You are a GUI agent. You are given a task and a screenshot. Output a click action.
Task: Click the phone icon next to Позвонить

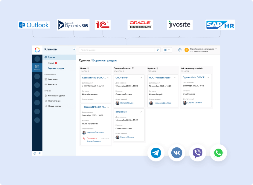coord(84,138)
